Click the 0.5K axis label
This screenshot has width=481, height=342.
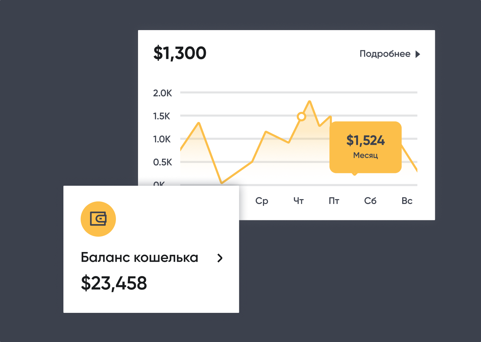(163, 162)
